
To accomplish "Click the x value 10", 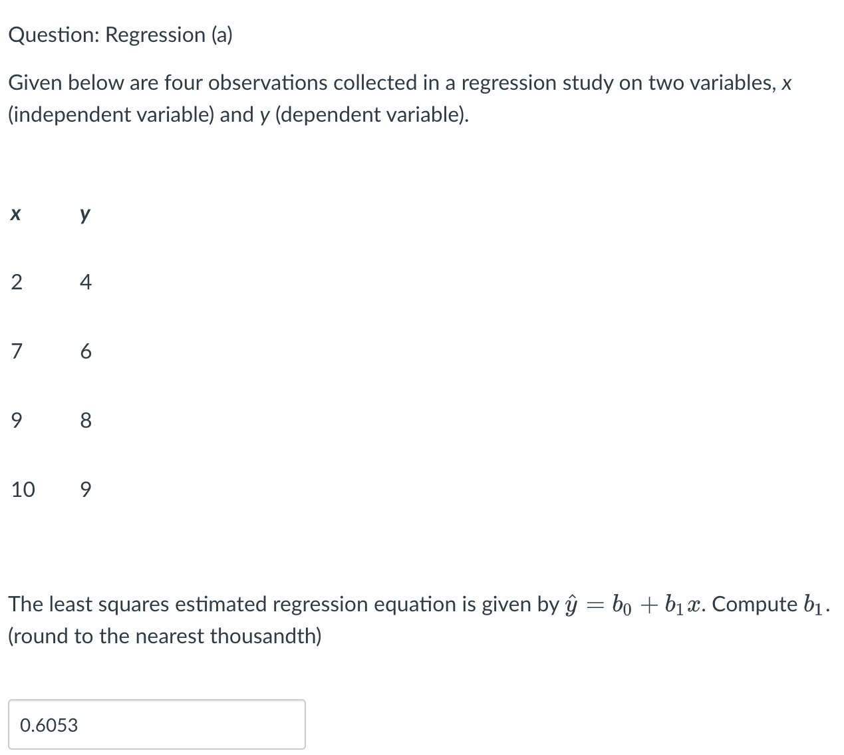I will point(23,490).
